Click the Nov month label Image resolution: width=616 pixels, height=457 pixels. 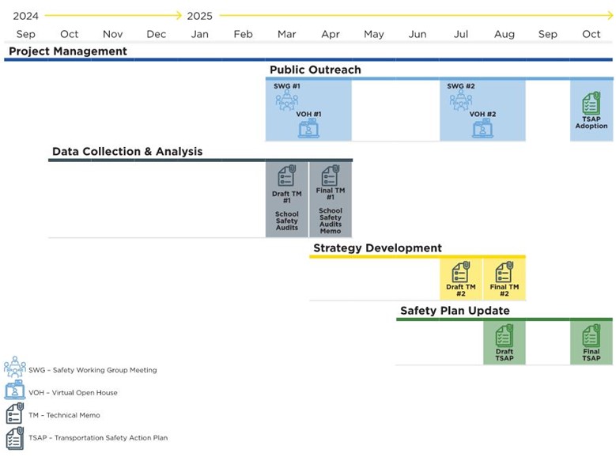113,34
